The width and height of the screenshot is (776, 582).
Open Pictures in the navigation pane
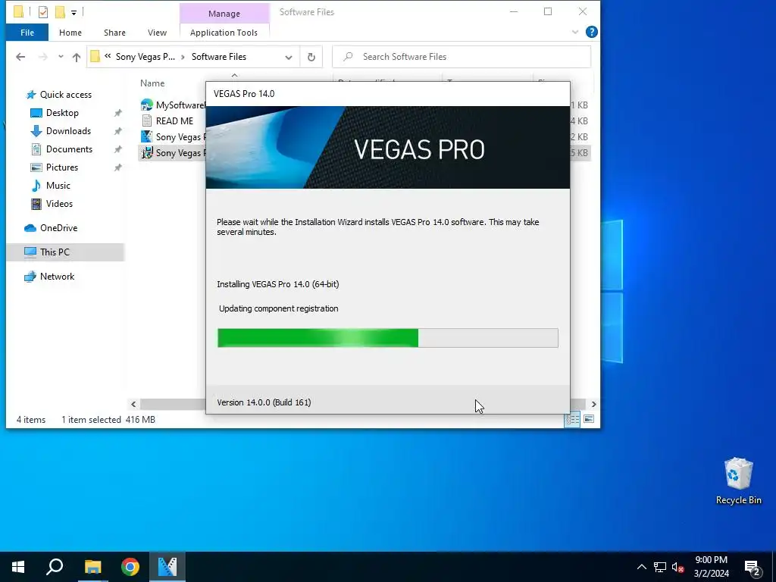pyautogui.click(x=62, y=167)
